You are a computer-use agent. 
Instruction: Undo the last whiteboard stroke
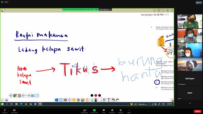point(113,100)
